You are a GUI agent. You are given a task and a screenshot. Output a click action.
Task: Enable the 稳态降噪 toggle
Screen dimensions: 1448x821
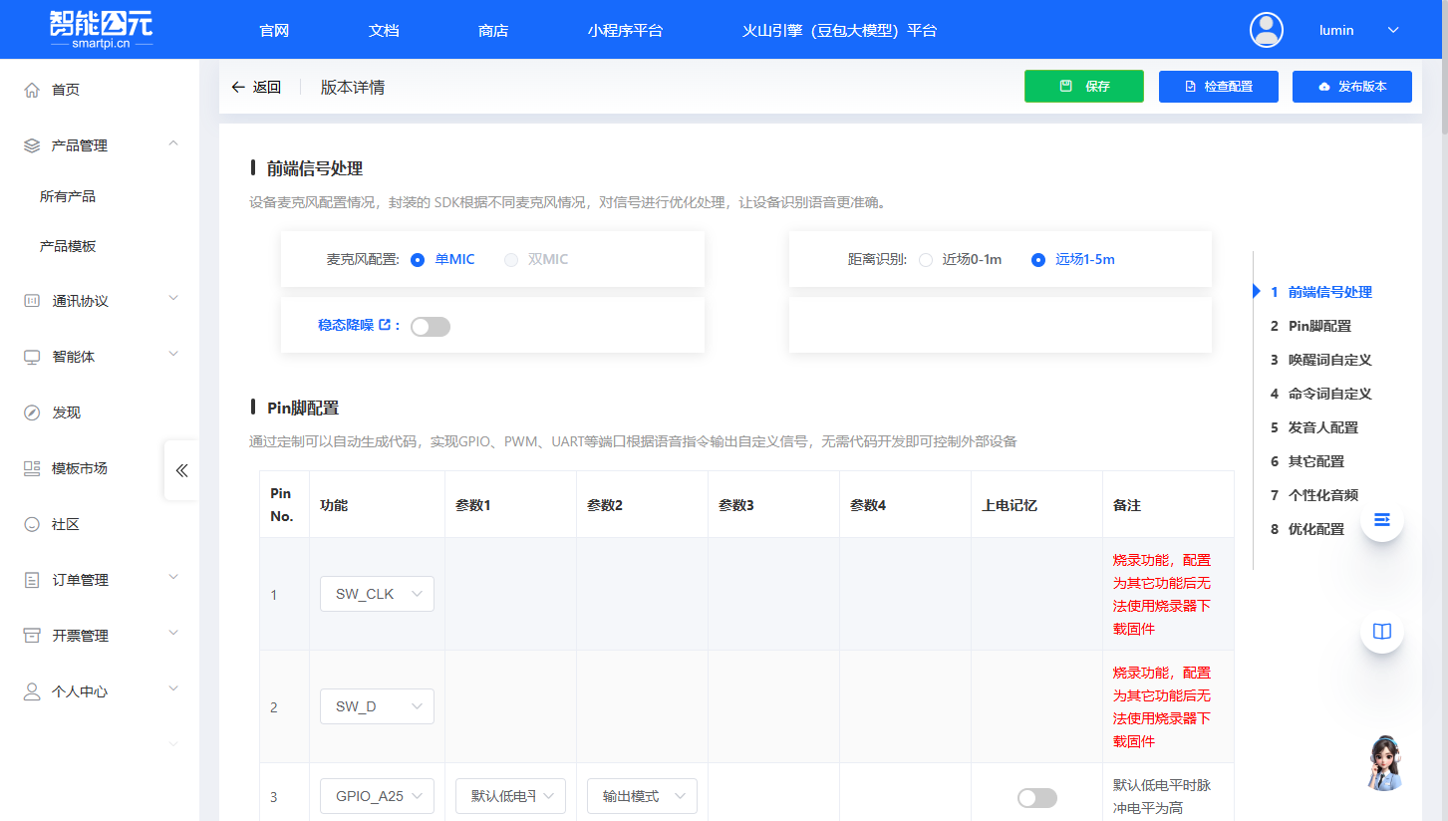[x=430, y=326]
